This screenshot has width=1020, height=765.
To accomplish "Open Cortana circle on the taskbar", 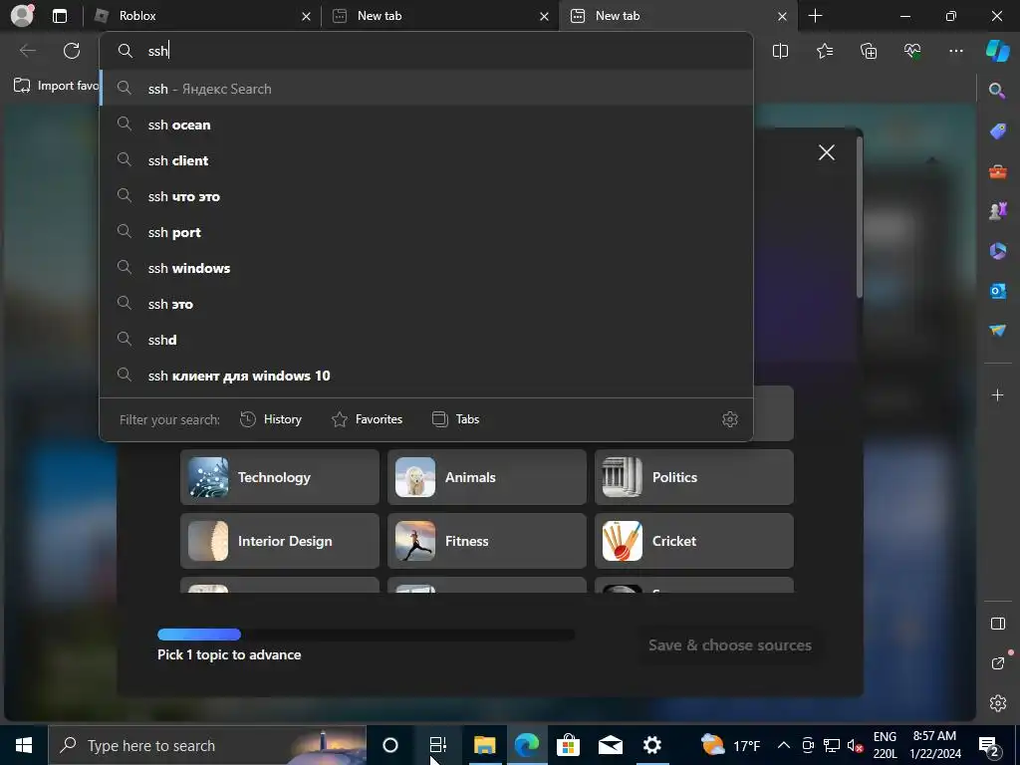I will 390,745.
